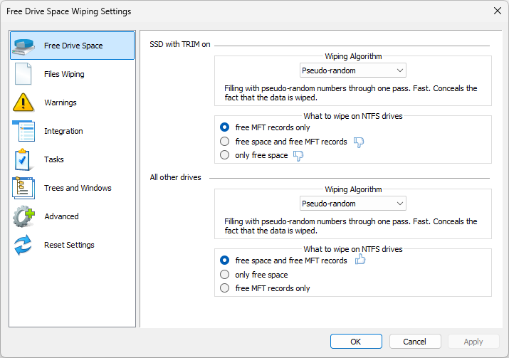Click the Free Drive Space drive icon
509x358 pixels.
tap(24, 46)
